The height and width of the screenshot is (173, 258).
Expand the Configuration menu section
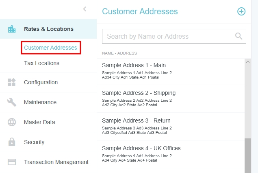pos(41,82)
